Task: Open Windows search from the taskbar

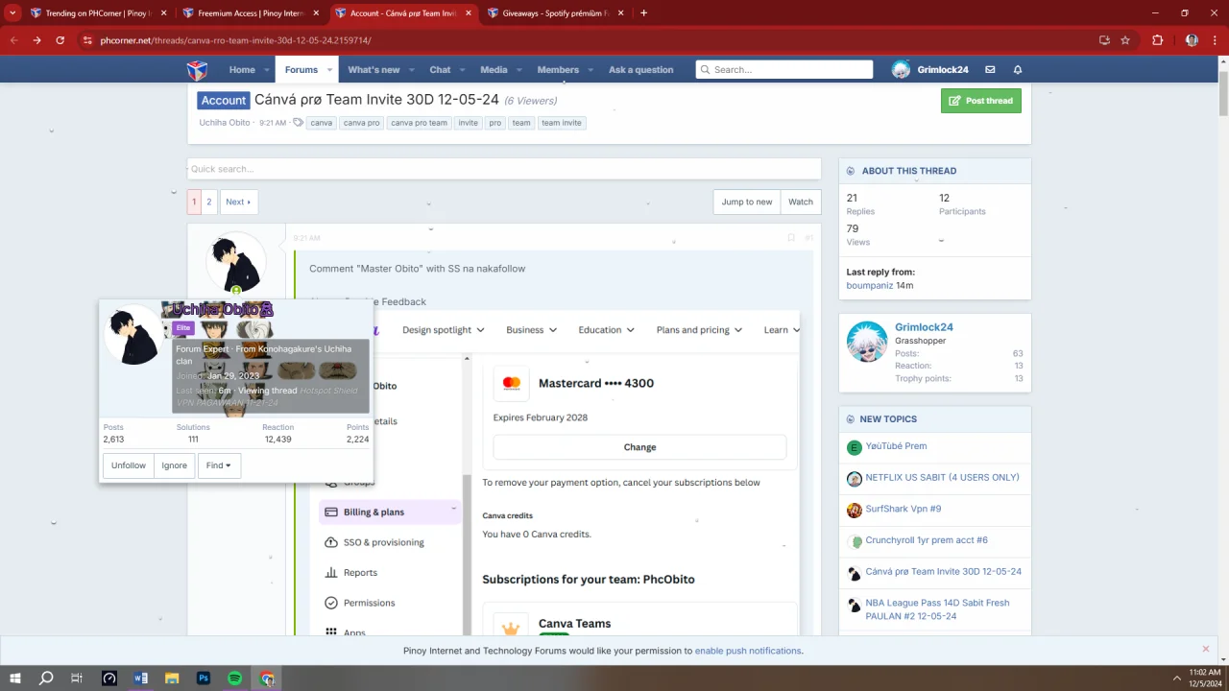Action: (x=46, y=679)
